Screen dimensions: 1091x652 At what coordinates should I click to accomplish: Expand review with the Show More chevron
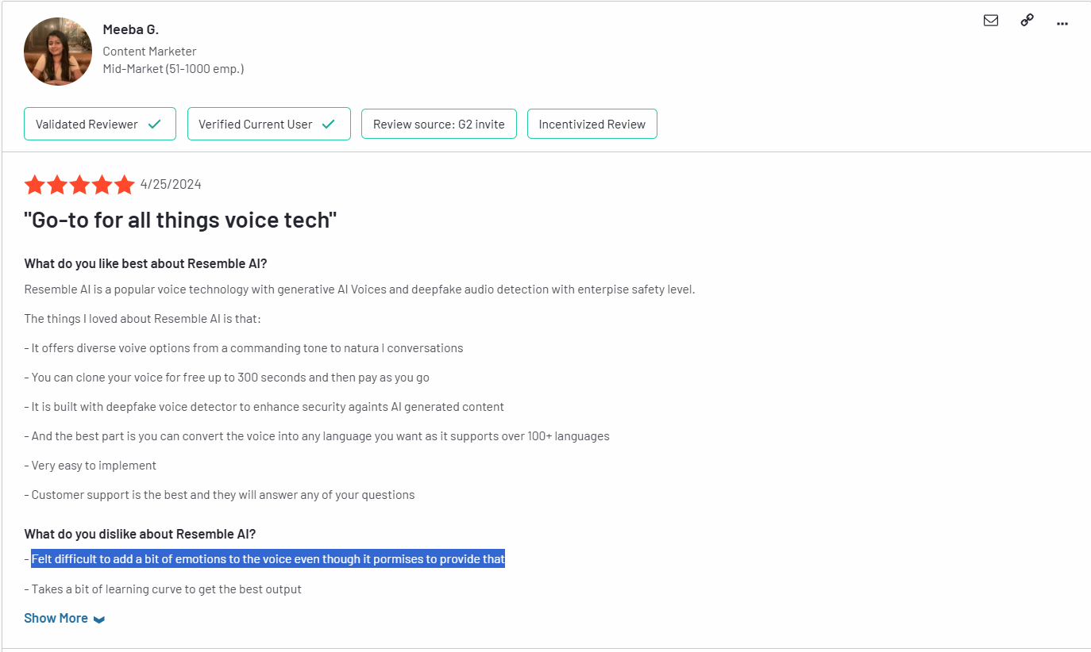tap(99, 619)
